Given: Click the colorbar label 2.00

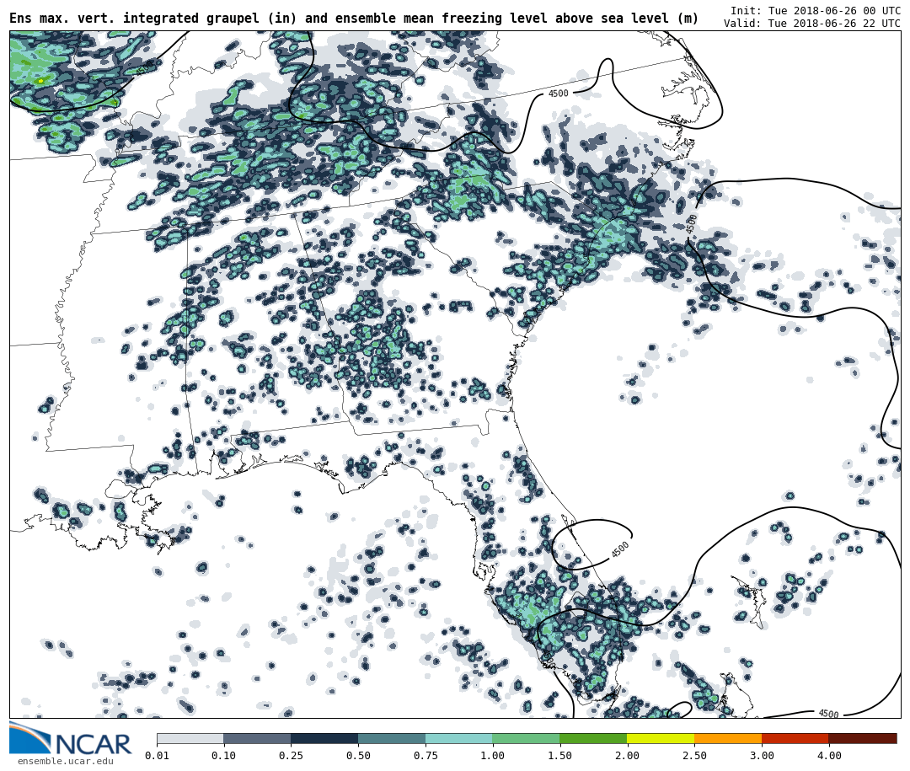Looking at the screenshot, I should click(628, 755).
